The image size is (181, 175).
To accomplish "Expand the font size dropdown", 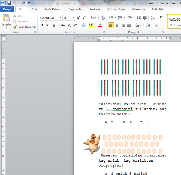I will click(73, 18).
